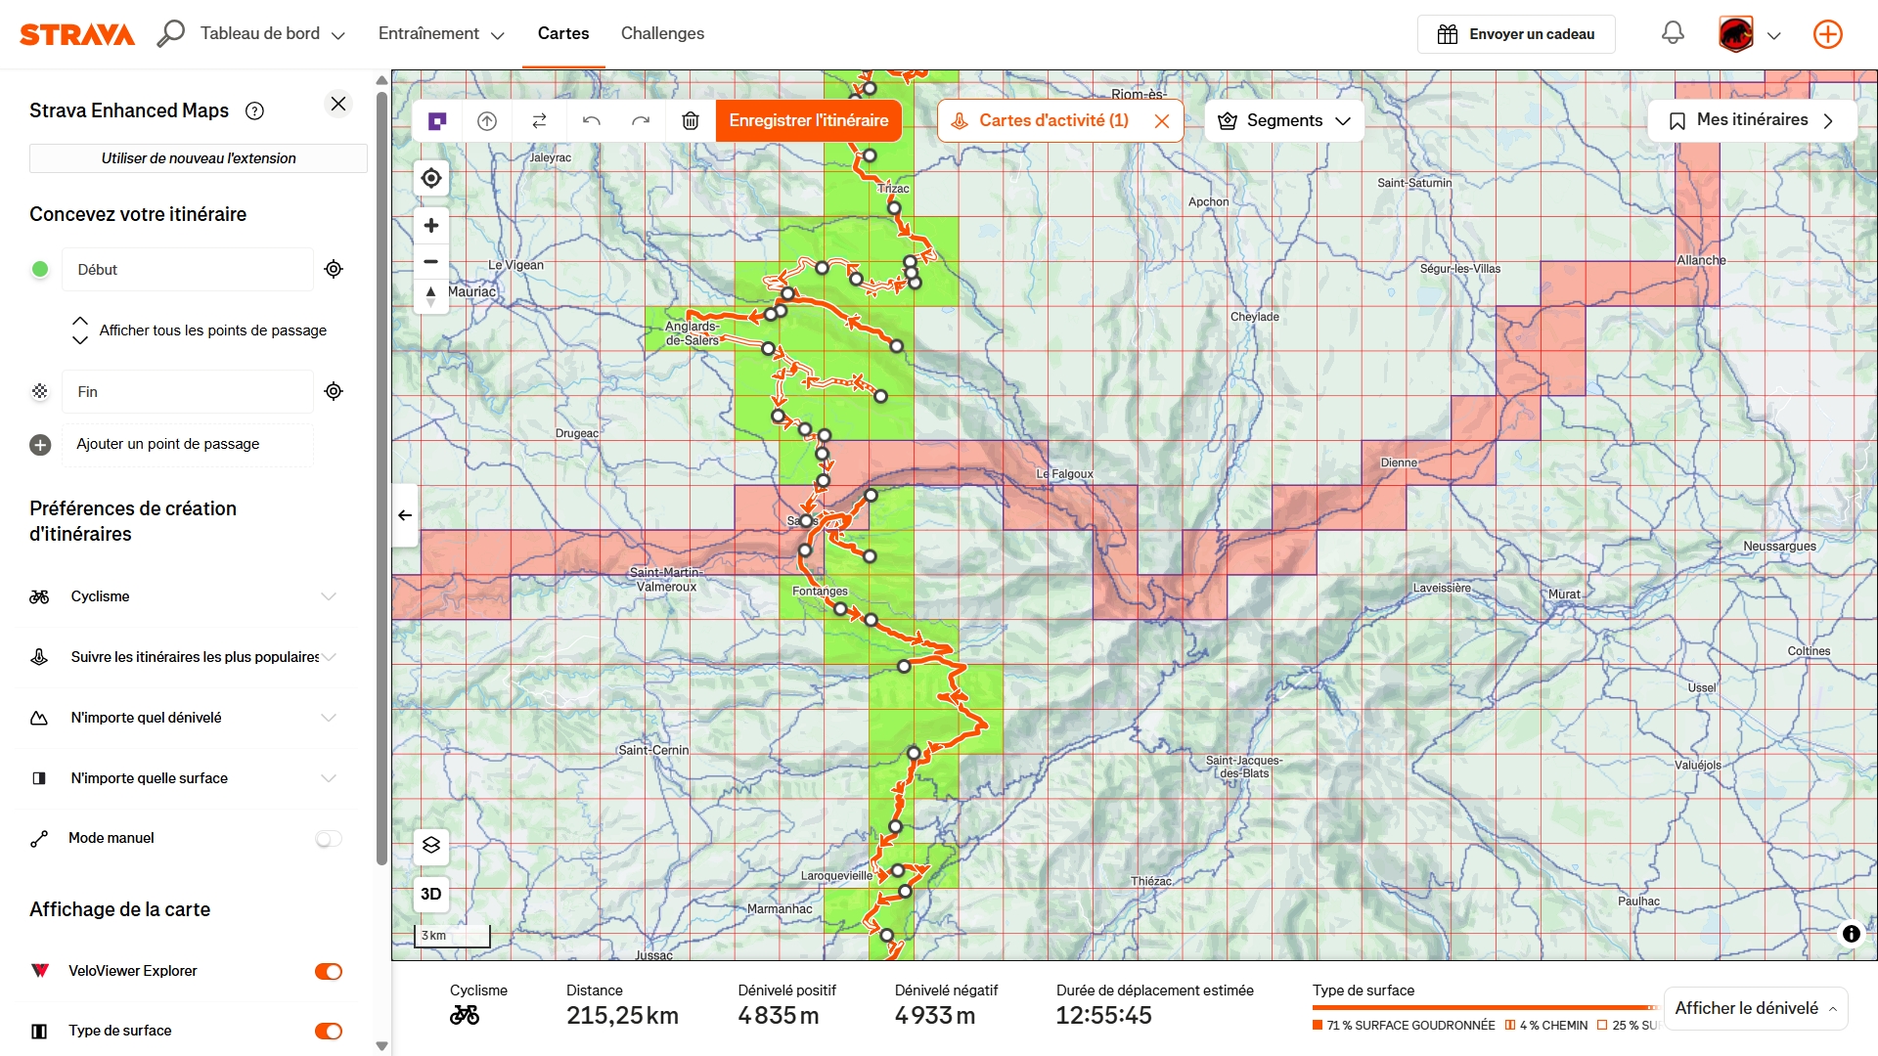1878x1056 pixels.
Task: Click Enregistrer l'itinéraire button
Action: [808, 121]
